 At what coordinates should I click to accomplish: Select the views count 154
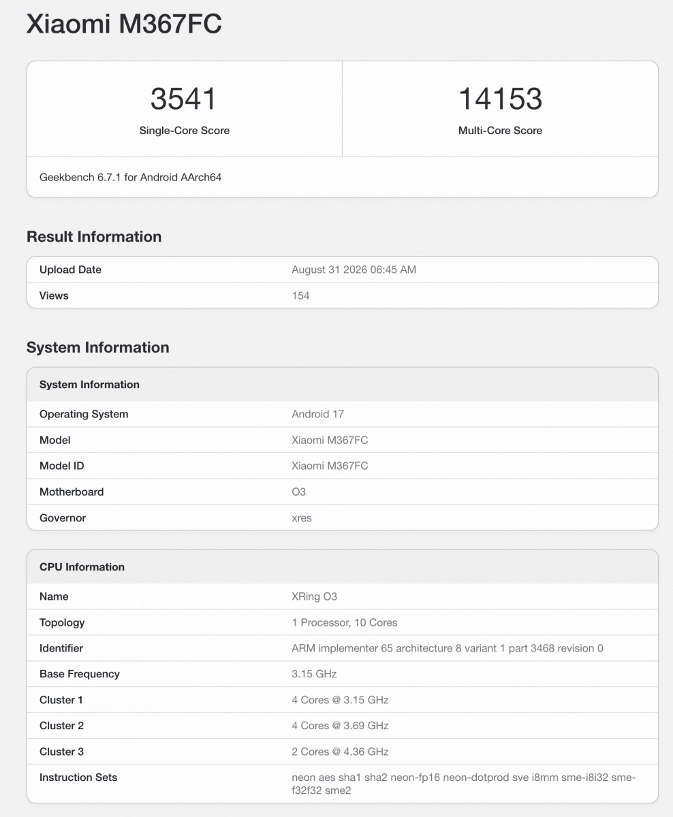tap(300, 295)
